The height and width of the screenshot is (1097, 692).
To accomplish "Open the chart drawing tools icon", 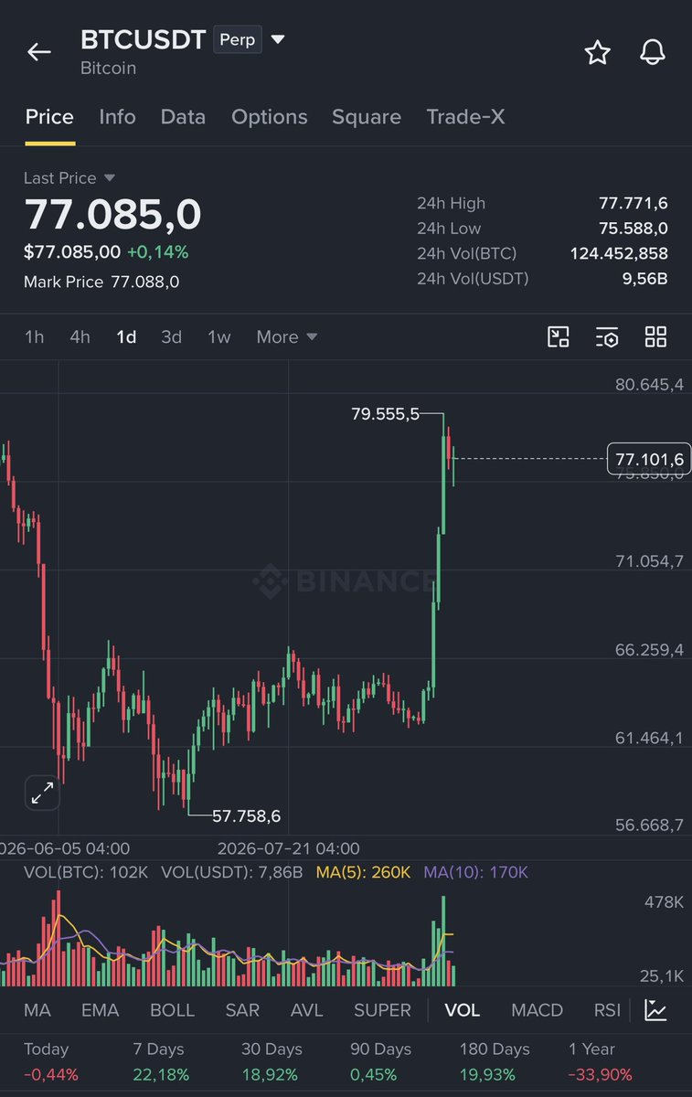I will click(559, 336).
